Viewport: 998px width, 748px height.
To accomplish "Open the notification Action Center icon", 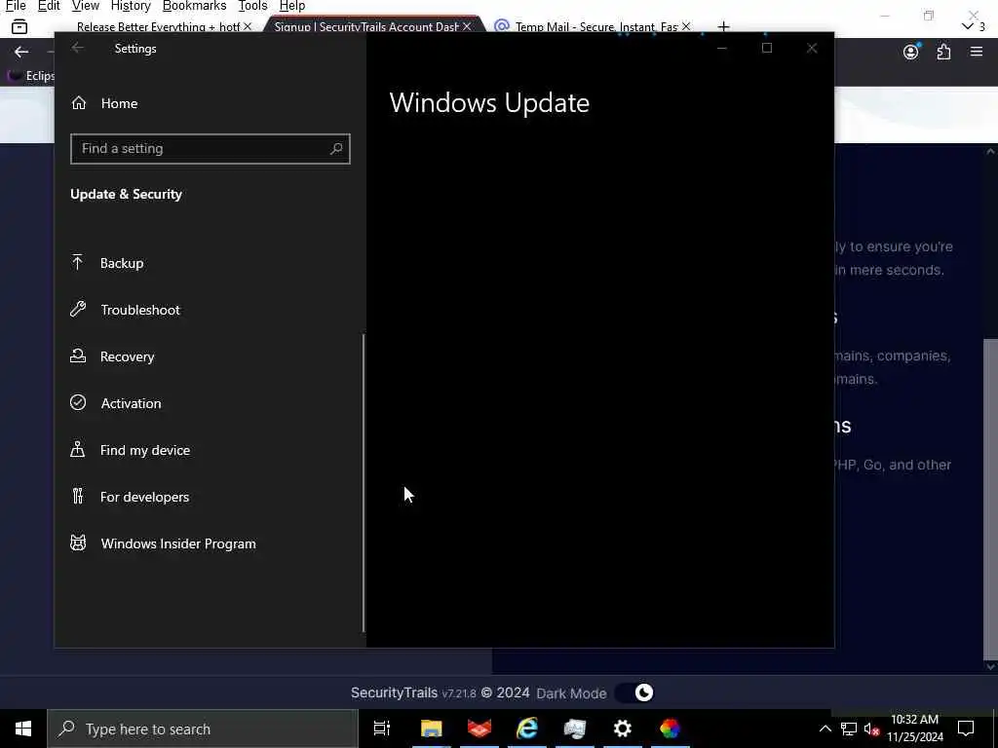I will [966, 729].
